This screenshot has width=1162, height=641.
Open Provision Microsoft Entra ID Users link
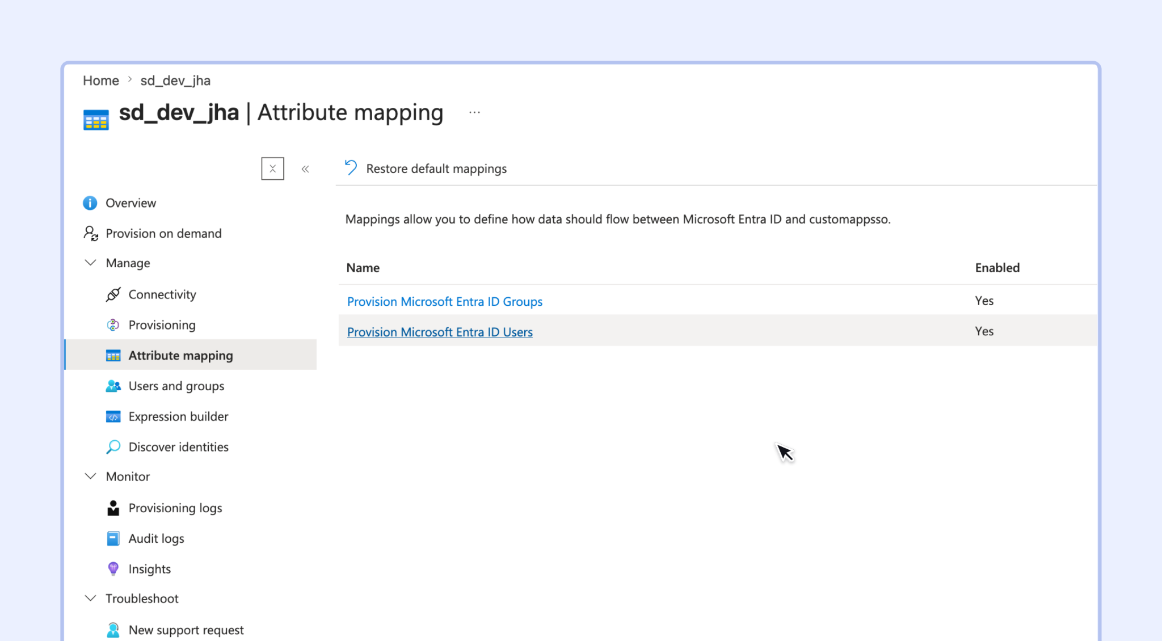(440, 332)
